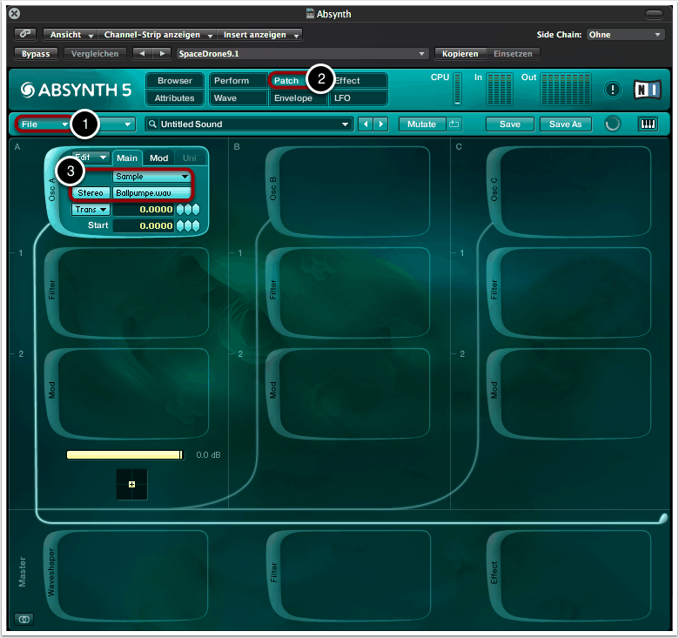Open the on-screen keyboard icon
Image resolution: width=679 pixels, height=638 pixels.
(649, 124)
